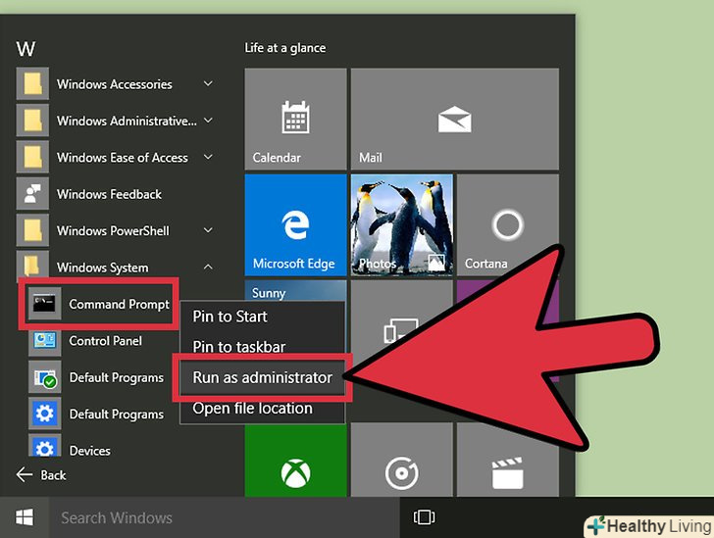The height and width of the screenshot is (538, 714).
Task: Expand Windows PowerShell chevron
Action: coord(208,230)
